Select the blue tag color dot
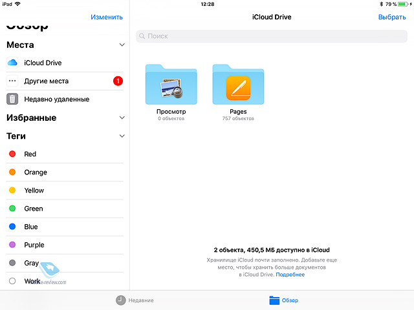This screenshot has height=310, width=414. 12,227
